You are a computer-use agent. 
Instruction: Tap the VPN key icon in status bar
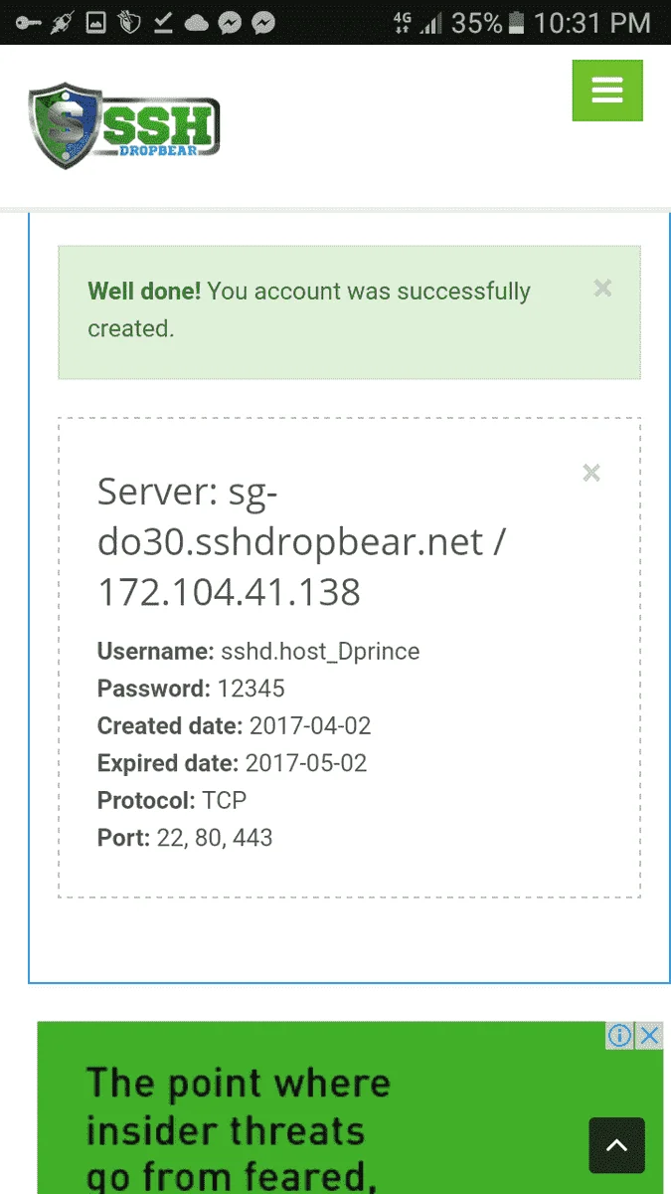coord(29,22)
